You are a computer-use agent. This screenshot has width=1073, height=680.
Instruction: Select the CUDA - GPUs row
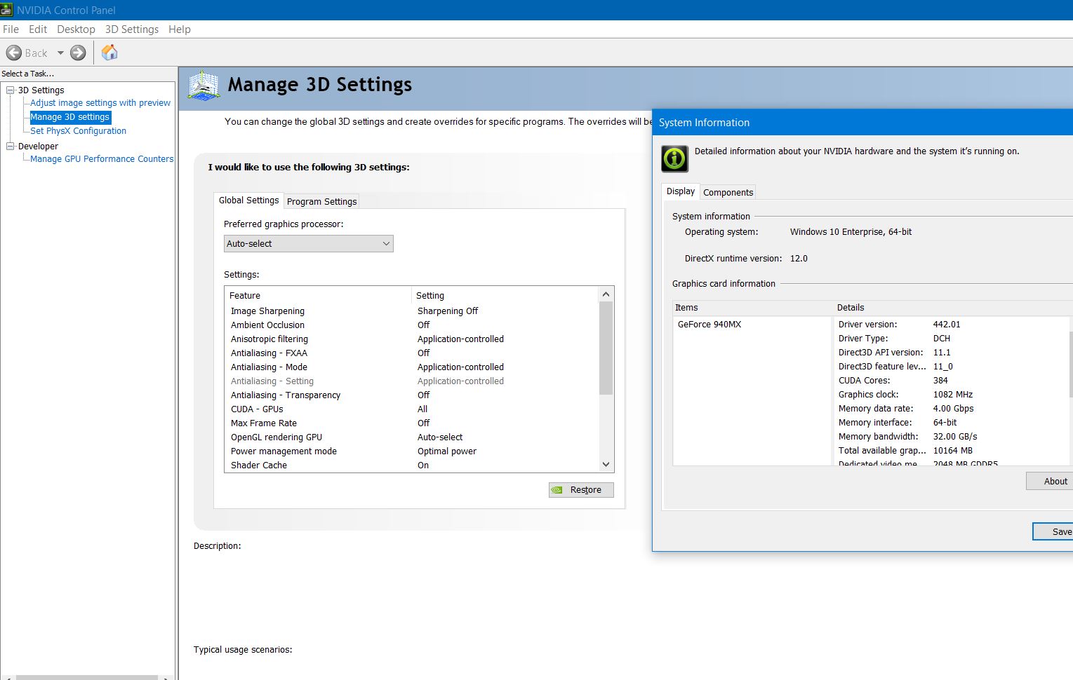point(412,409)
